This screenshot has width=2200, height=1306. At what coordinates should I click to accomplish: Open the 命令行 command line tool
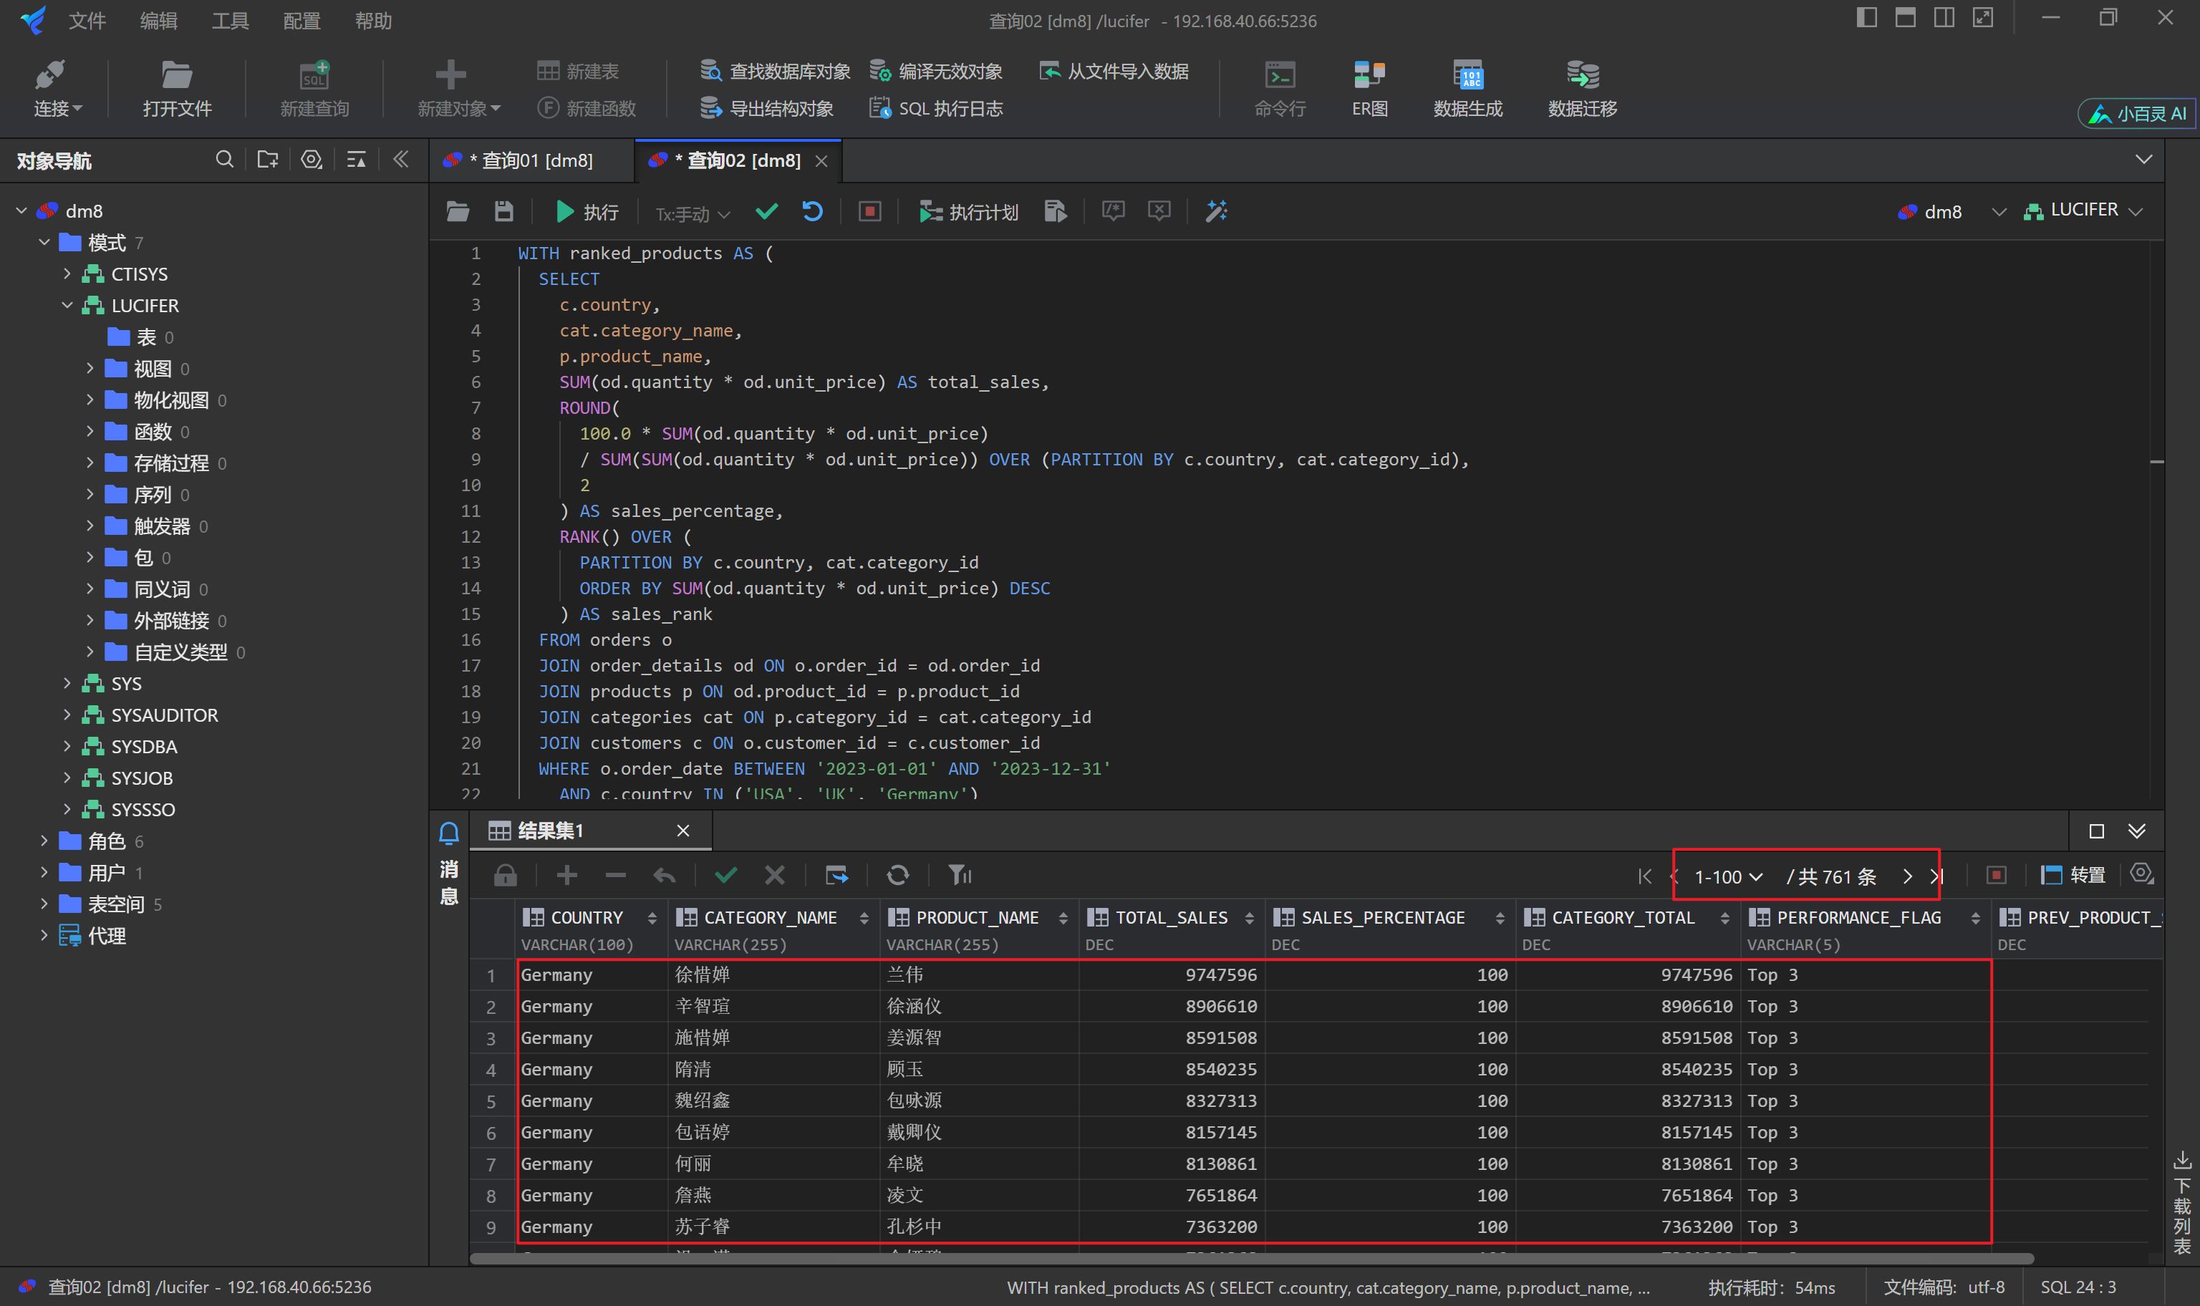click(1280, 88)
